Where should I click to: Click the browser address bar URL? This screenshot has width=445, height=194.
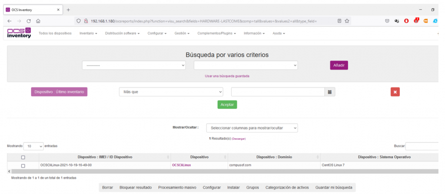pos(203,21)
